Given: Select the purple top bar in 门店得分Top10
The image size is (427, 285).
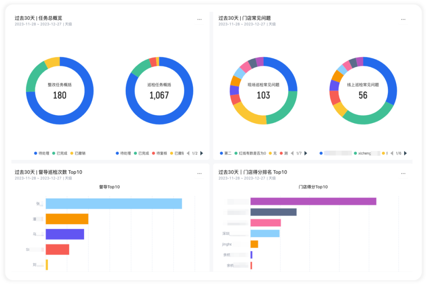Looking at the screenshot, I should [314, 201].
